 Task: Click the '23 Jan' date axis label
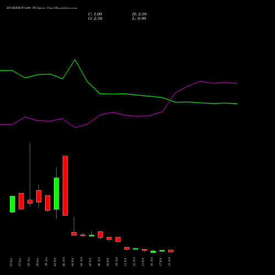[11, 262]
